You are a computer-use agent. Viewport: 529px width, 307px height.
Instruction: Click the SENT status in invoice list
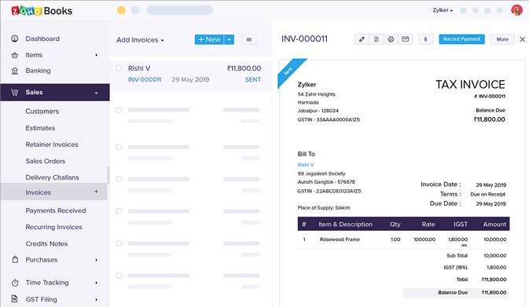coord(253,79)
